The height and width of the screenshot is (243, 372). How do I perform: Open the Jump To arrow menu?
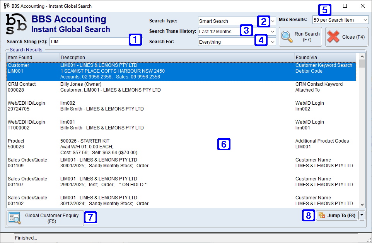(362, 216)
